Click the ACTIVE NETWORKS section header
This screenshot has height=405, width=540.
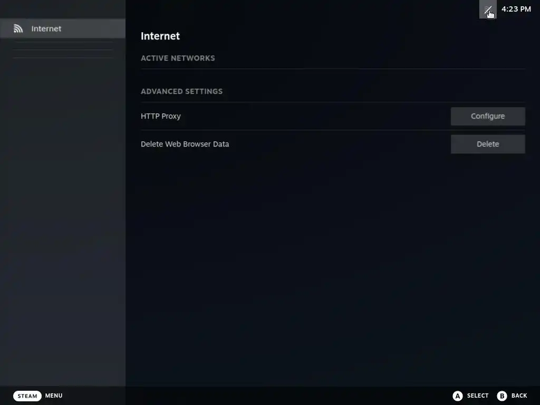(x=178, y=58)
